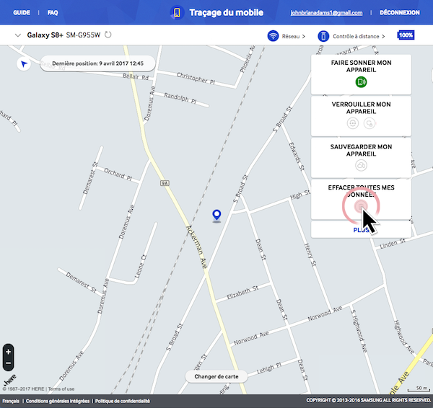Click the smiley lock icon under Verrouiller
Screen dimensions: 433x408
coord(353,123)
